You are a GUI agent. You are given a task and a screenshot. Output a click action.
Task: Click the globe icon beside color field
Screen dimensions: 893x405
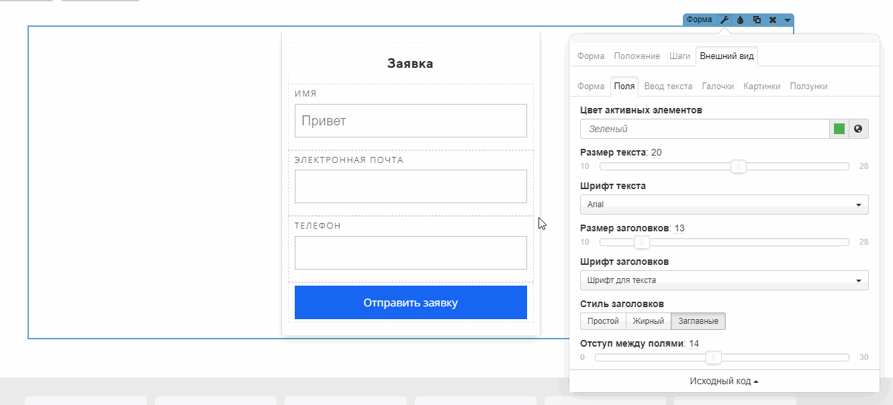858,129
